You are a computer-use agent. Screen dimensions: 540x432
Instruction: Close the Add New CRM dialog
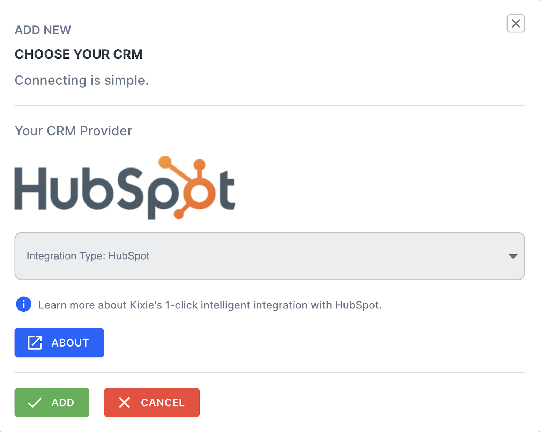tap(516, 23)
